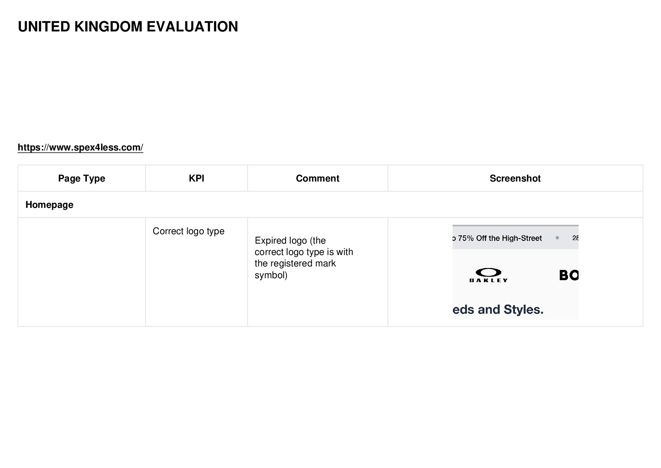The width and height of the screenshot is (661, 468).
Task: Click the '28' text in banner
Action: pyautogui.click(x=575, y=238)
